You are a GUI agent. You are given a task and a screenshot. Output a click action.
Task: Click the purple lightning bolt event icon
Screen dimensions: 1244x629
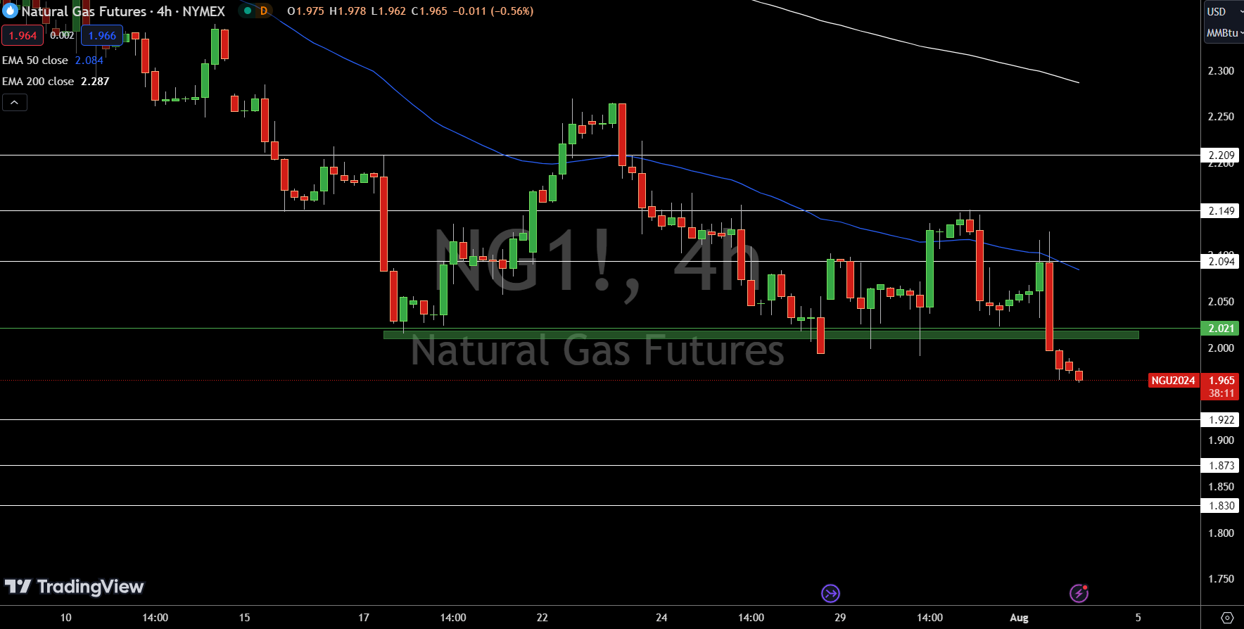[1079, 594]
